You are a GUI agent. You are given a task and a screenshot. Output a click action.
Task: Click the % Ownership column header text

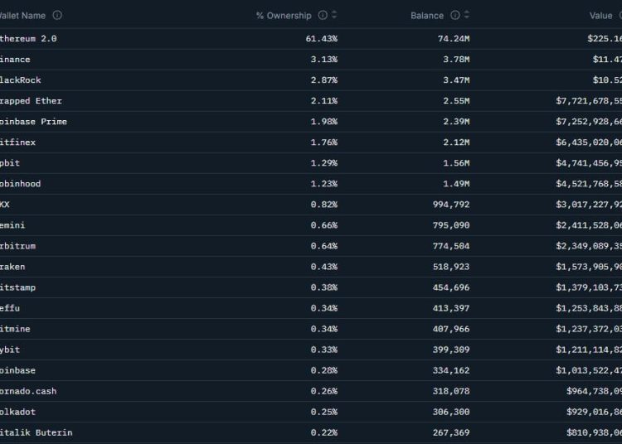(x=284, y=15)
